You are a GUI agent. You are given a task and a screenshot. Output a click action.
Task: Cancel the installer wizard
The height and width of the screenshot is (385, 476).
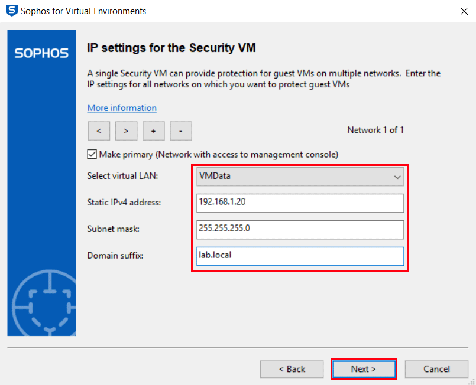tap(436, 369)
